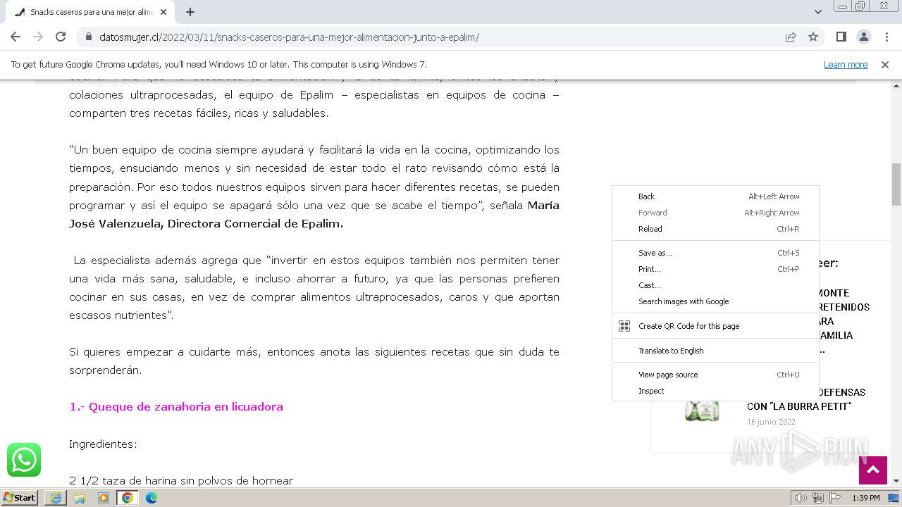Click the Share this page icon
The image size is (902, 507).
[791, 37]
